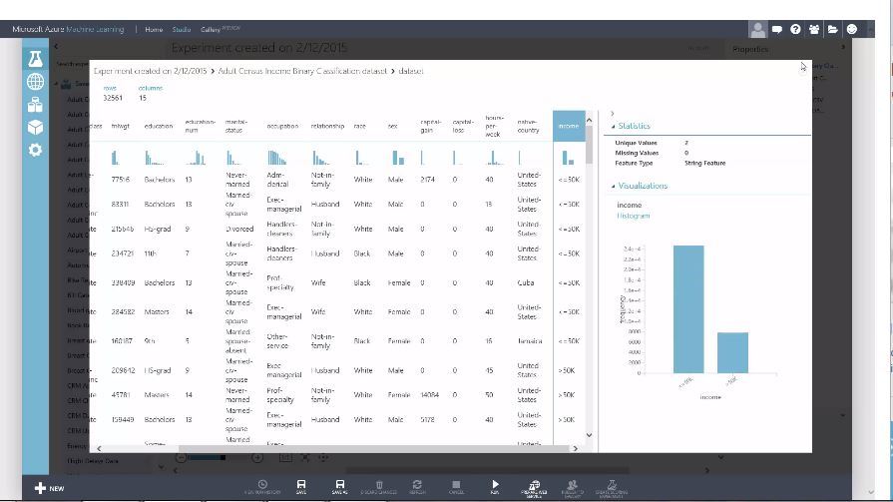Open the Datasets icon in the sidebar
This screenshot has height=502, width=893.
click(x=35, y=105)
